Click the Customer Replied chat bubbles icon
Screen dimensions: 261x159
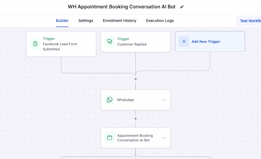click(x=110, y=41)
